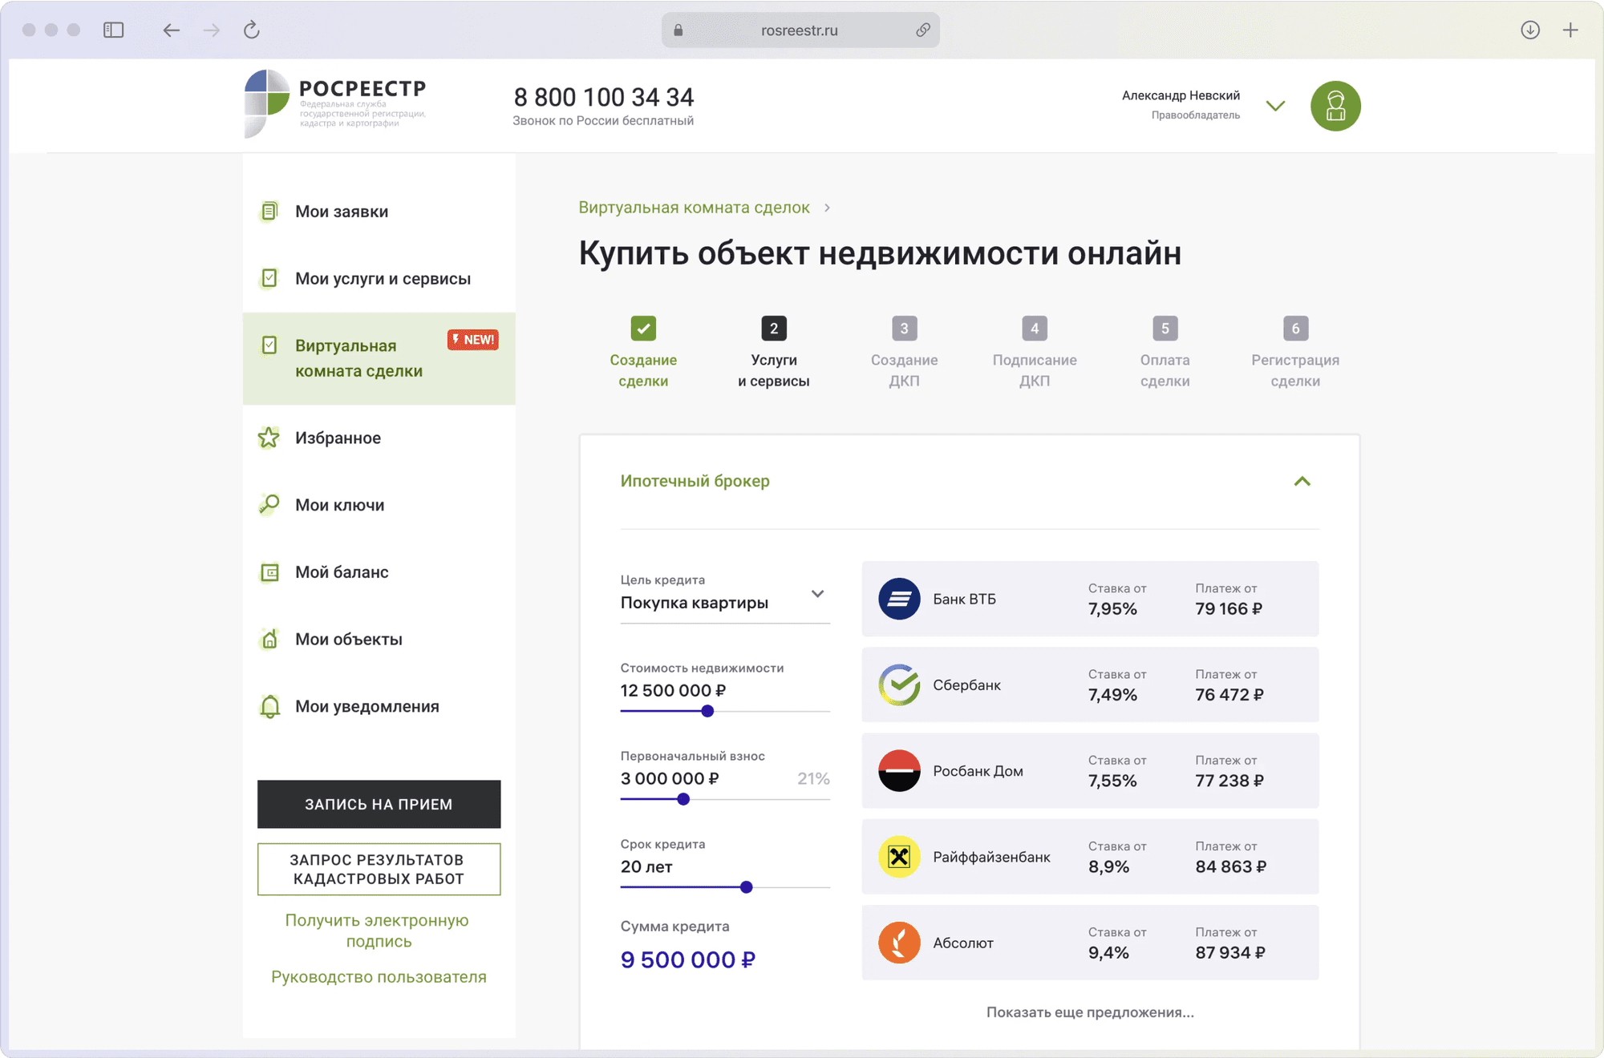
Task: Click the browser sidebar toggle icon
Action: click(x=114, y=30)
